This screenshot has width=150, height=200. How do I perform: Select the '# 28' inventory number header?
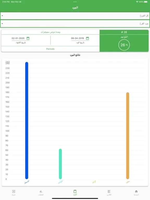pyautogui.click(x=124, y=32)
